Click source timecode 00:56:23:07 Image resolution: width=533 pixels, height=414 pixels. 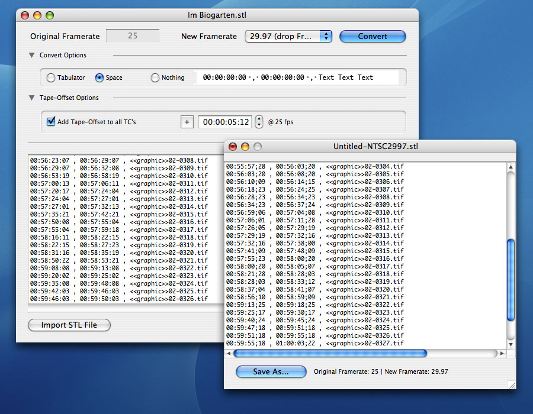tap(50, 160)
